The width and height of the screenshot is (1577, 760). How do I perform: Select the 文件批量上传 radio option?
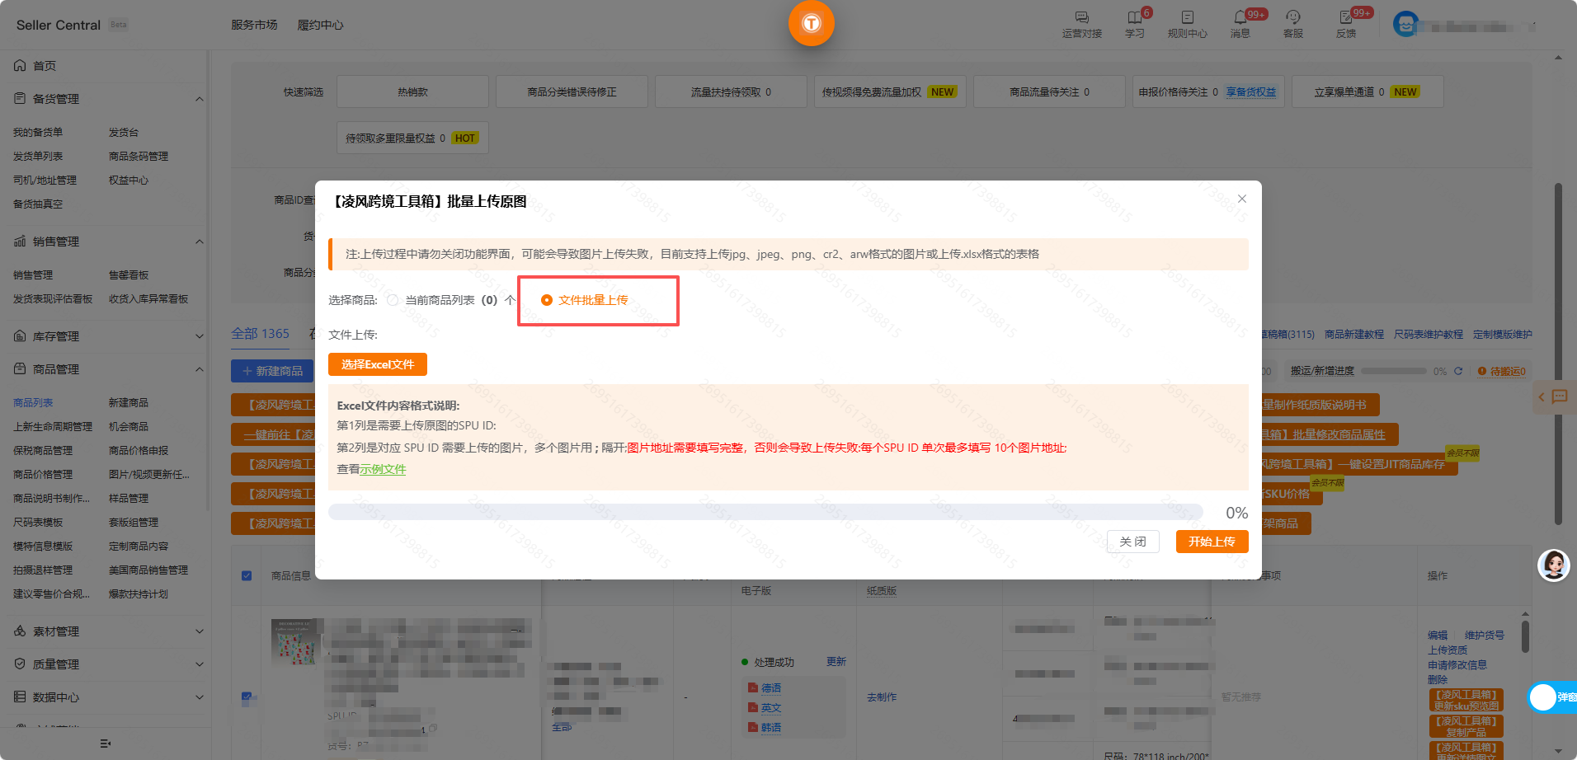[547, 300]
